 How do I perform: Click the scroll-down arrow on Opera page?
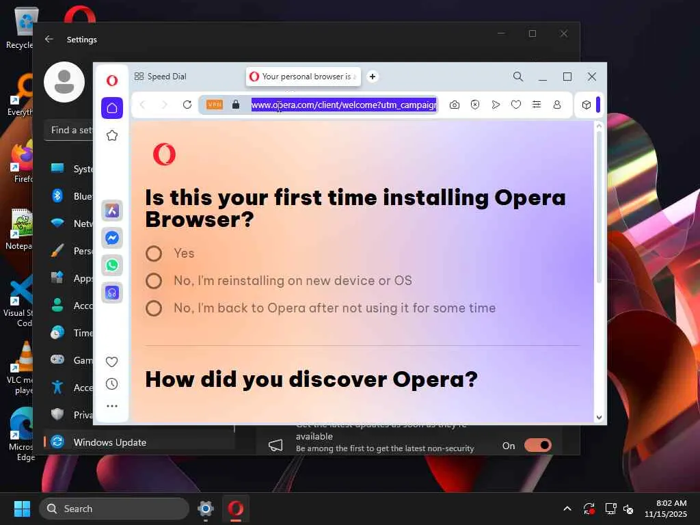pyautogui.click(x=599, y=417)
